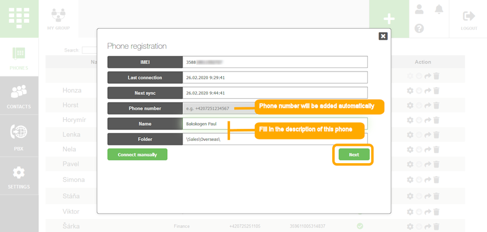Viewport: 487px width, 232px height.
Task: Open the help question mark icon
Action: pyautogui.click(x=419, y=29)
